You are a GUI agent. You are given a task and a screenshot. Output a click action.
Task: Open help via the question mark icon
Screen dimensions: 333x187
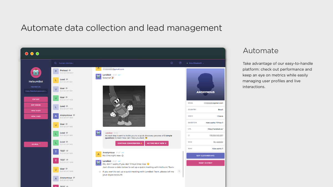click(180, 63)
